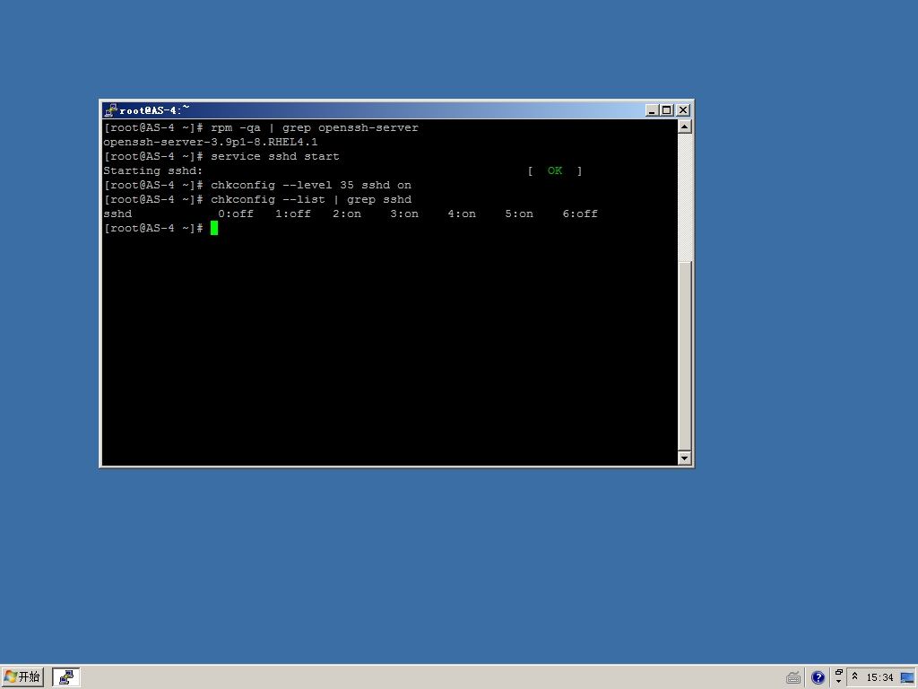Click the '2:on' runlevel value
The height and width of the screenshot is (689, 918).
(347, 214)
